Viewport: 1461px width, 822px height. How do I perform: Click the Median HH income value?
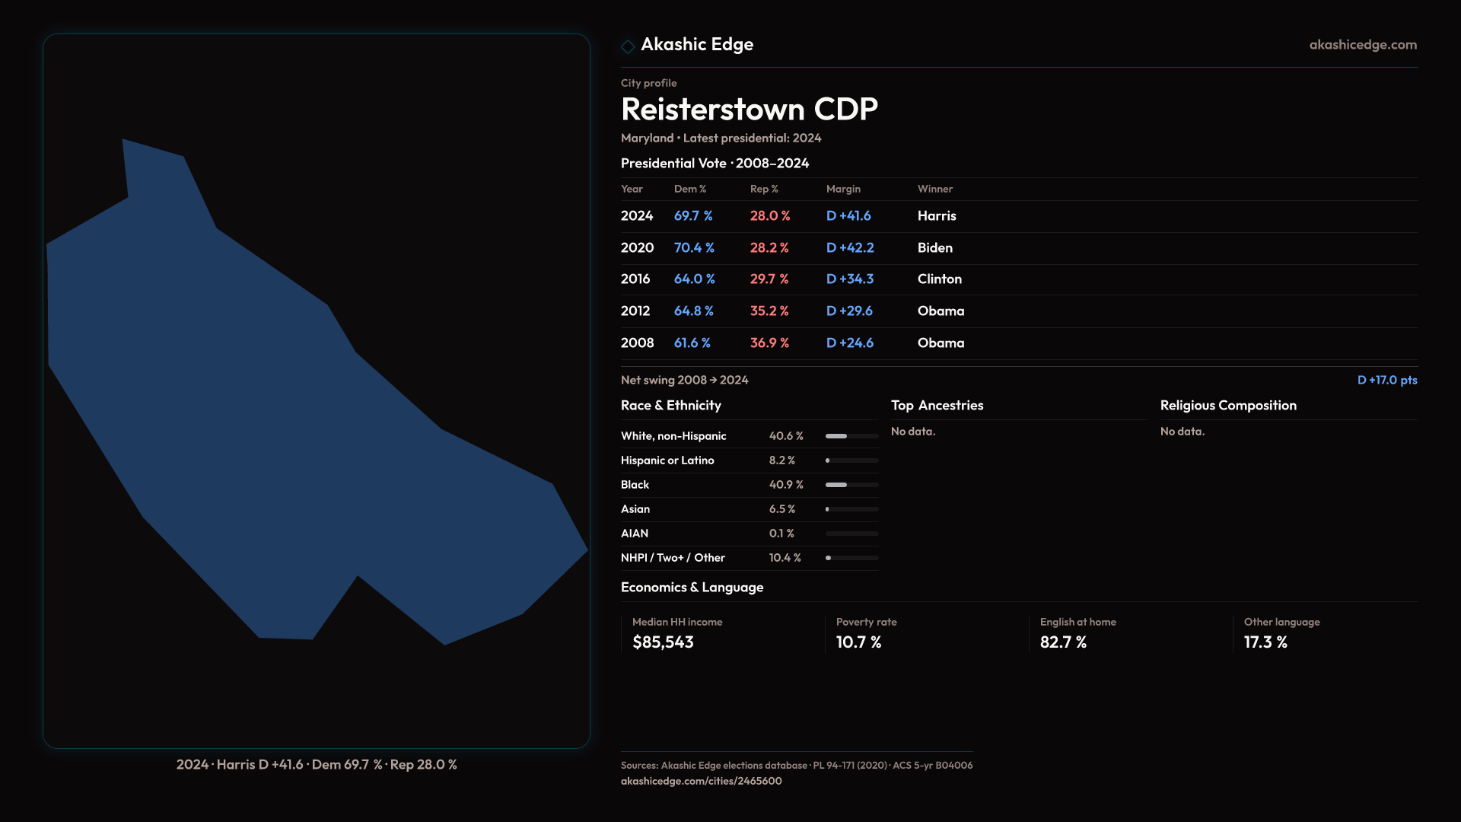coord(663,642)
